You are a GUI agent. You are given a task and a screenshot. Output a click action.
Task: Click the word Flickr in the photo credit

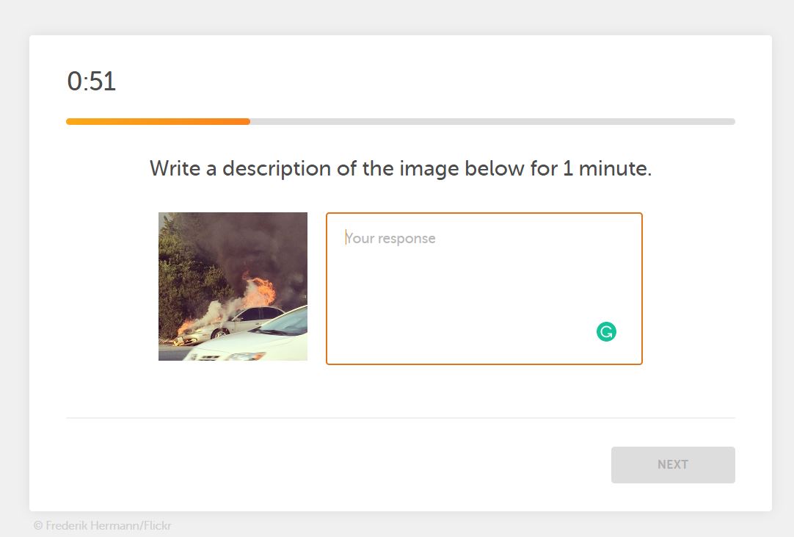click(156, 526)
